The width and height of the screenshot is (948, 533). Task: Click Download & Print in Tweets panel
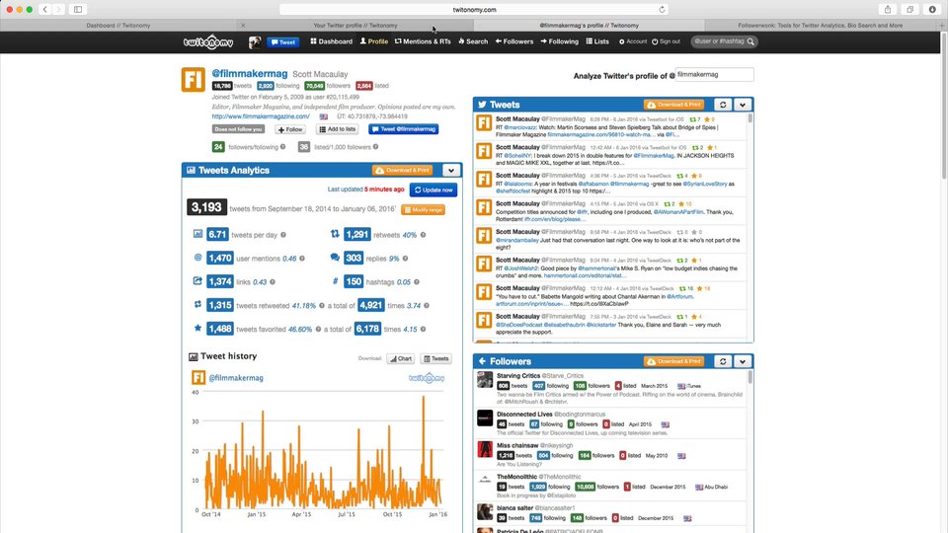click(x=673, y=105)
